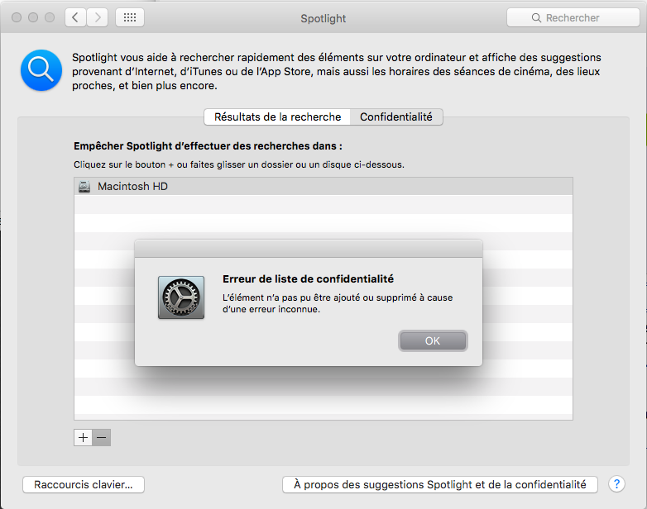The height and width of the screenshot is (509, 647).
Task: Remove selected item with the minus button
Action: coord(102,437)
